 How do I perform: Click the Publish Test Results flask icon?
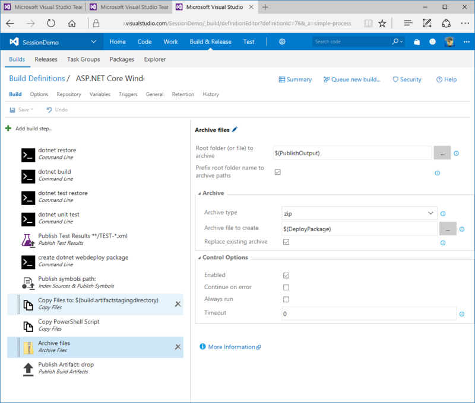[28, 241]
